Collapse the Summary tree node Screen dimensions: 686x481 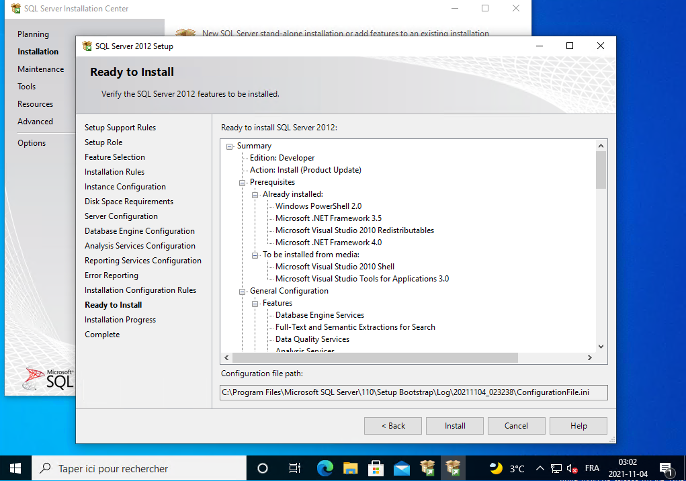230,146
